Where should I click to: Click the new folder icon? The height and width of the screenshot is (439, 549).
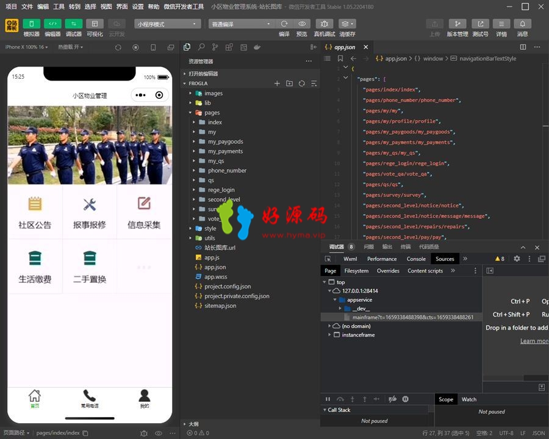tap(289, 84)
